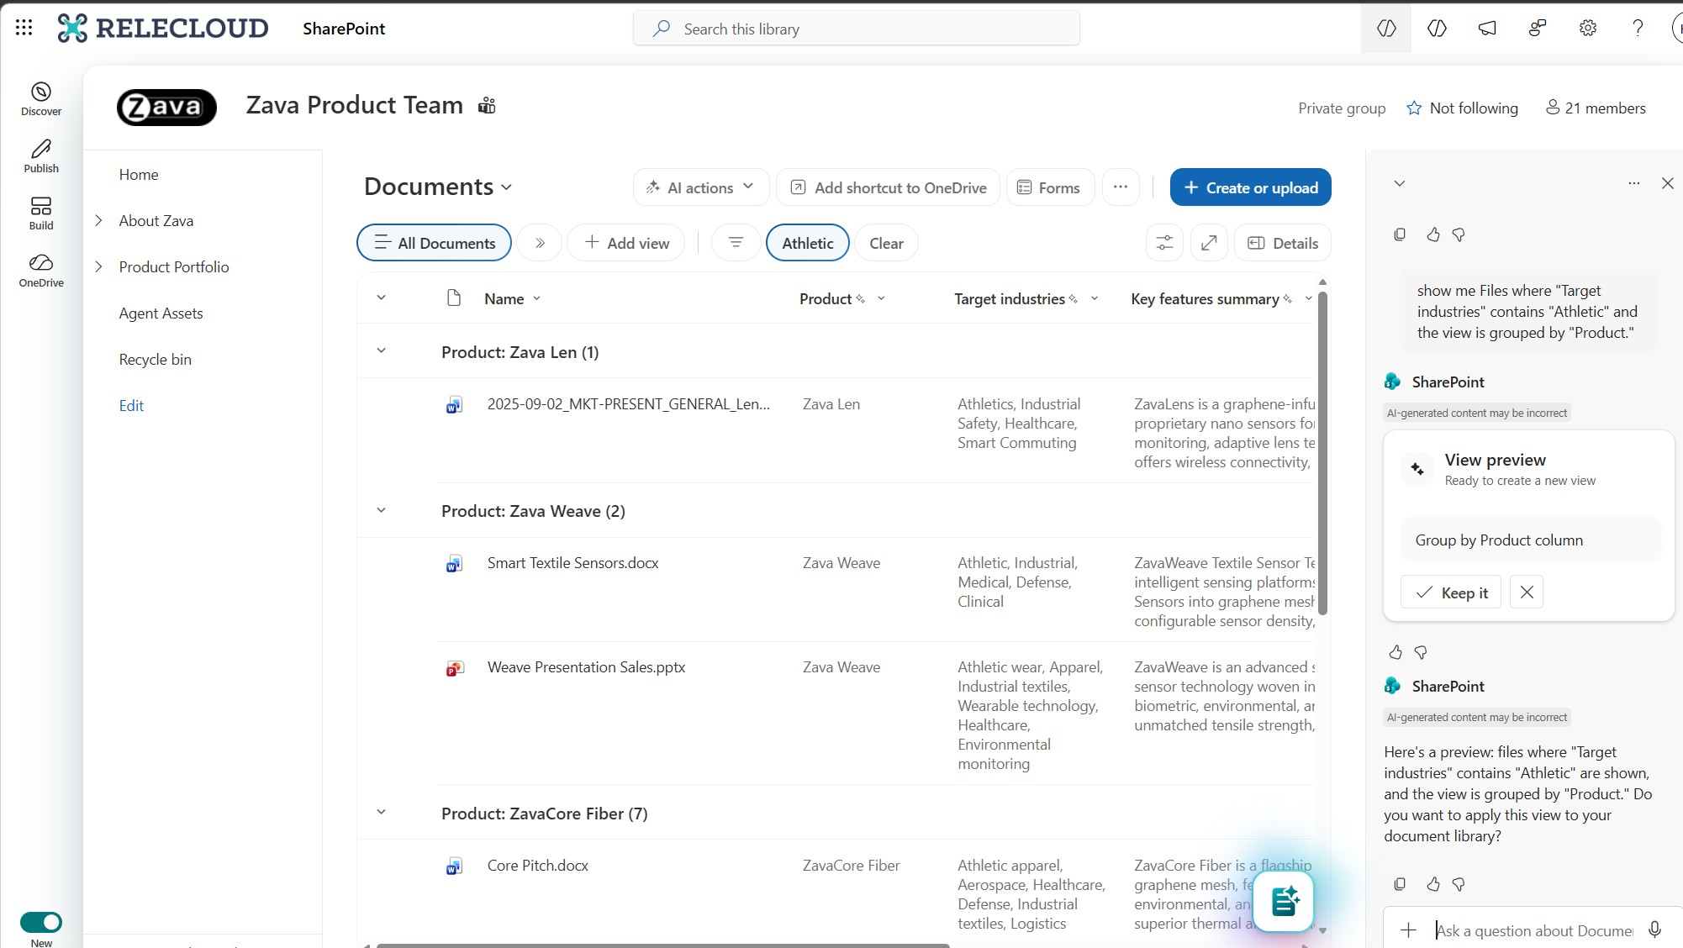Collapse the Product: Zava Weave group
This screenshot has height=948, width=1683.
point(381,510)
